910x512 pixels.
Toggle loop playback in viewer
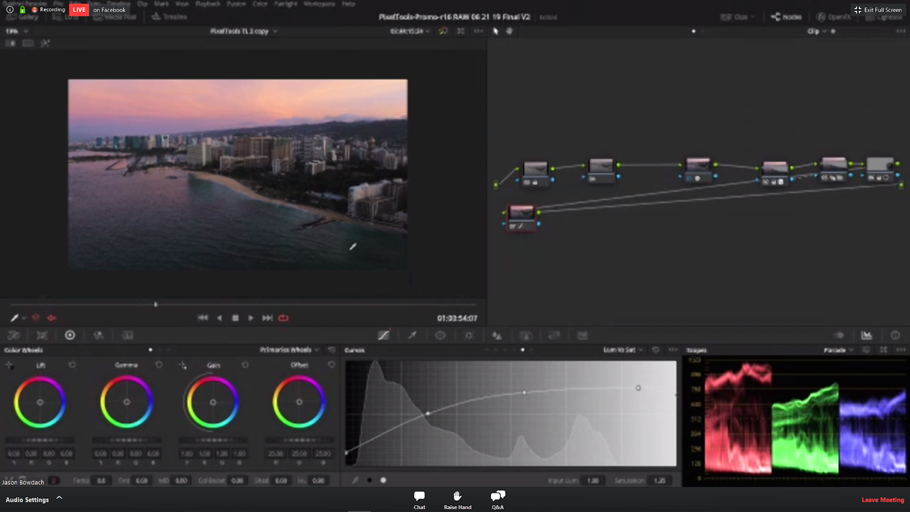click(x=283, y=318)
